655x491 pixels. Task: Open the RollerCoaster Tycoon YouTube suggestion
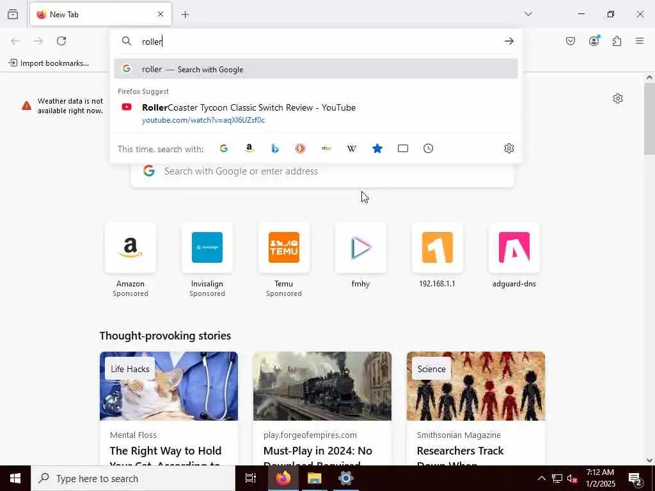point(316,114)
